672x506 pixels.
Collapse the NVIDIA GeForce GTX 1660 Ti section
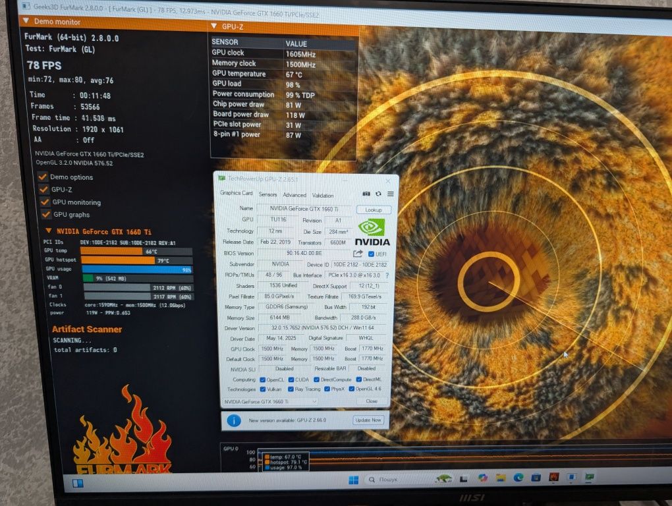coord(49,231)
